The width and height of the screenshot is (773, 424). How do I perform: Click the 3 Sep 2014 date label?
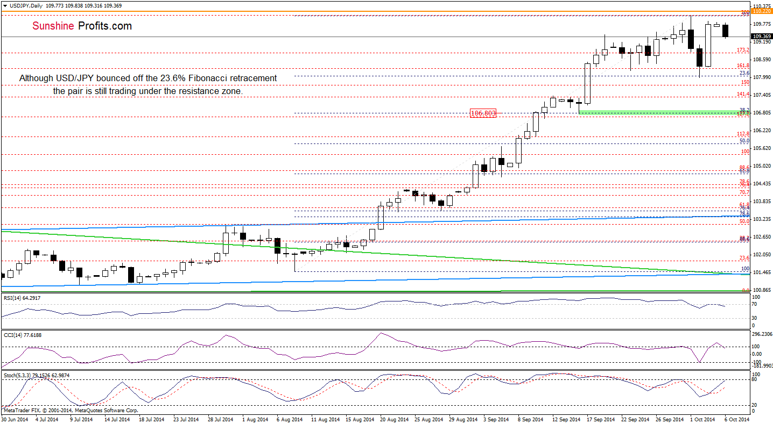(495, 419)
